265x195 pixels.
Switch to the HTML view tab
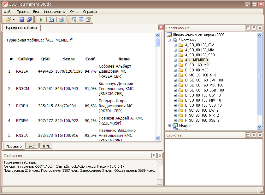click(x=45, y=146)
